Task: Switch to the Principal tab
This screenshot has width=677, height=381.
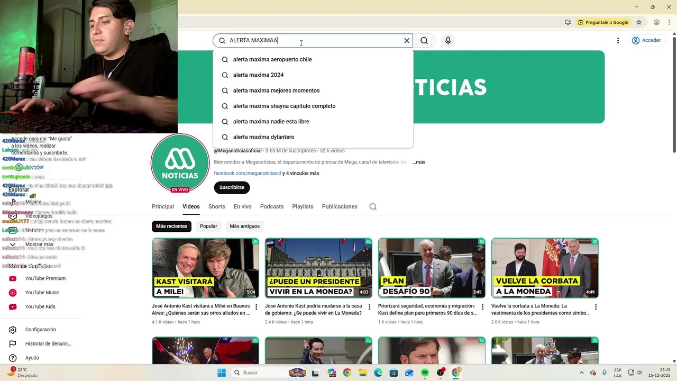Action: [x=163, y=206]
